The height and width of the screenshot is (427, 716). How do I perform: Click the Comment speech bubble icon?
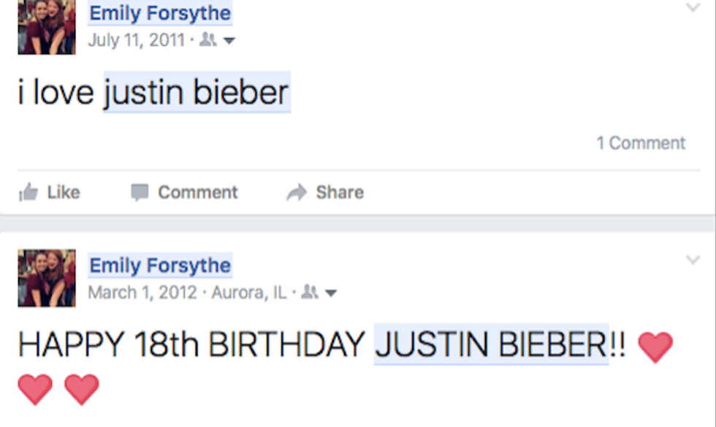[x=140, y=192]
